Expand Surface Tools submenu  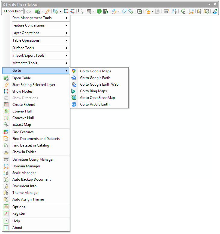tap(40, 48)
